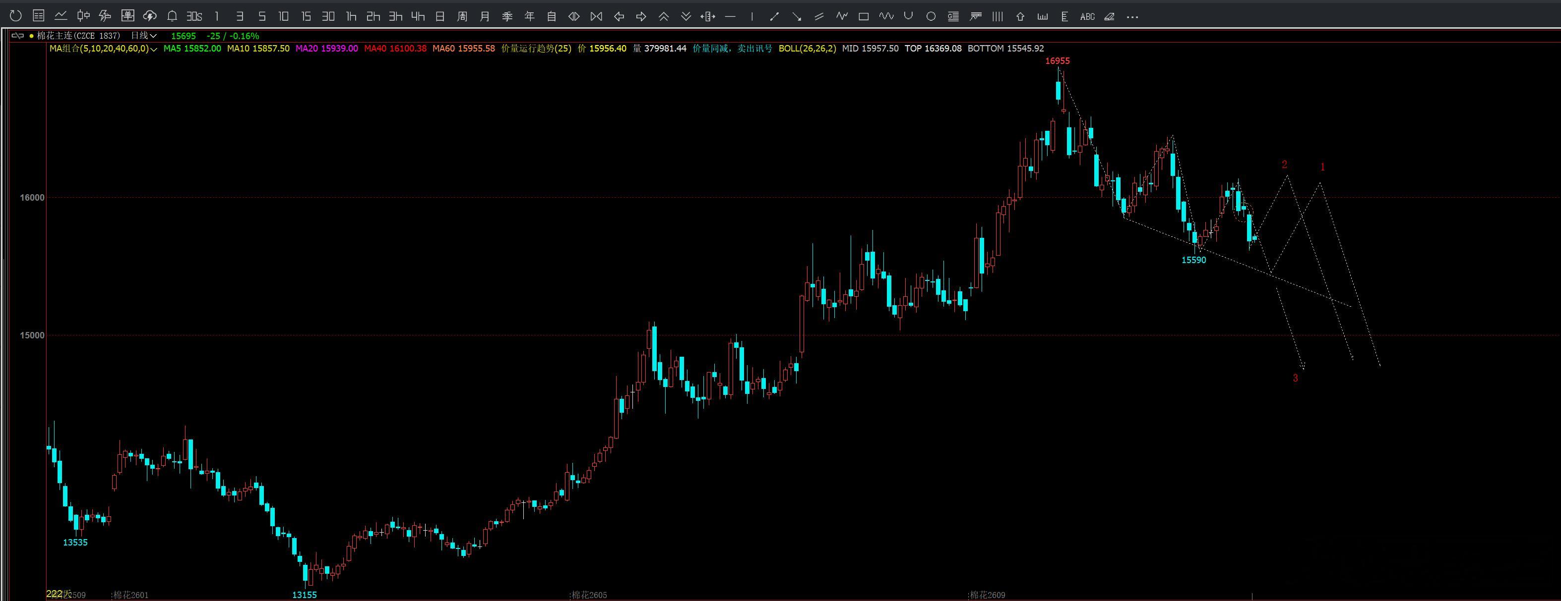Select the U-shaped arc tool

point(908,17)
